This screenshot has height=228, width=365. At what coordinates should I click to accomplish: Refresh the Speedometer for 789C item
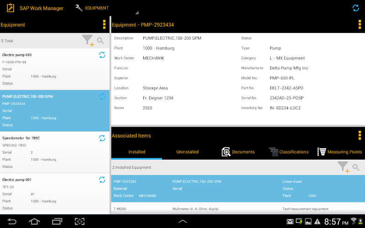102,138
